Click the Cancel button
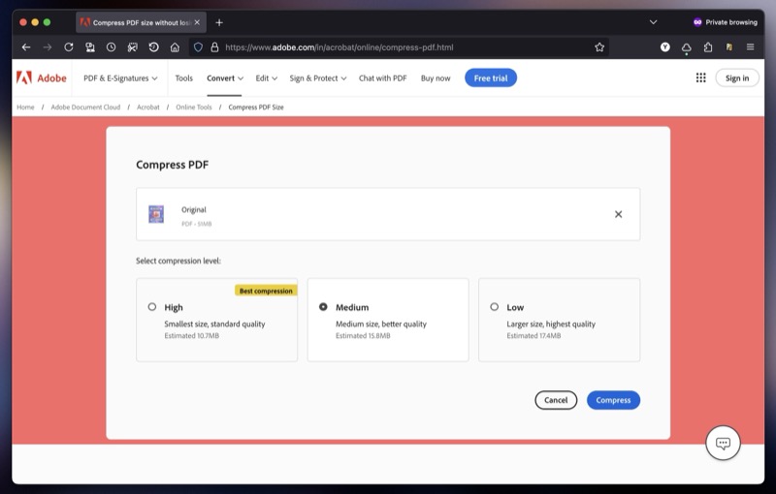Viewport: 776px width, 494px height. pyautogui.click(x=556, y=400)
